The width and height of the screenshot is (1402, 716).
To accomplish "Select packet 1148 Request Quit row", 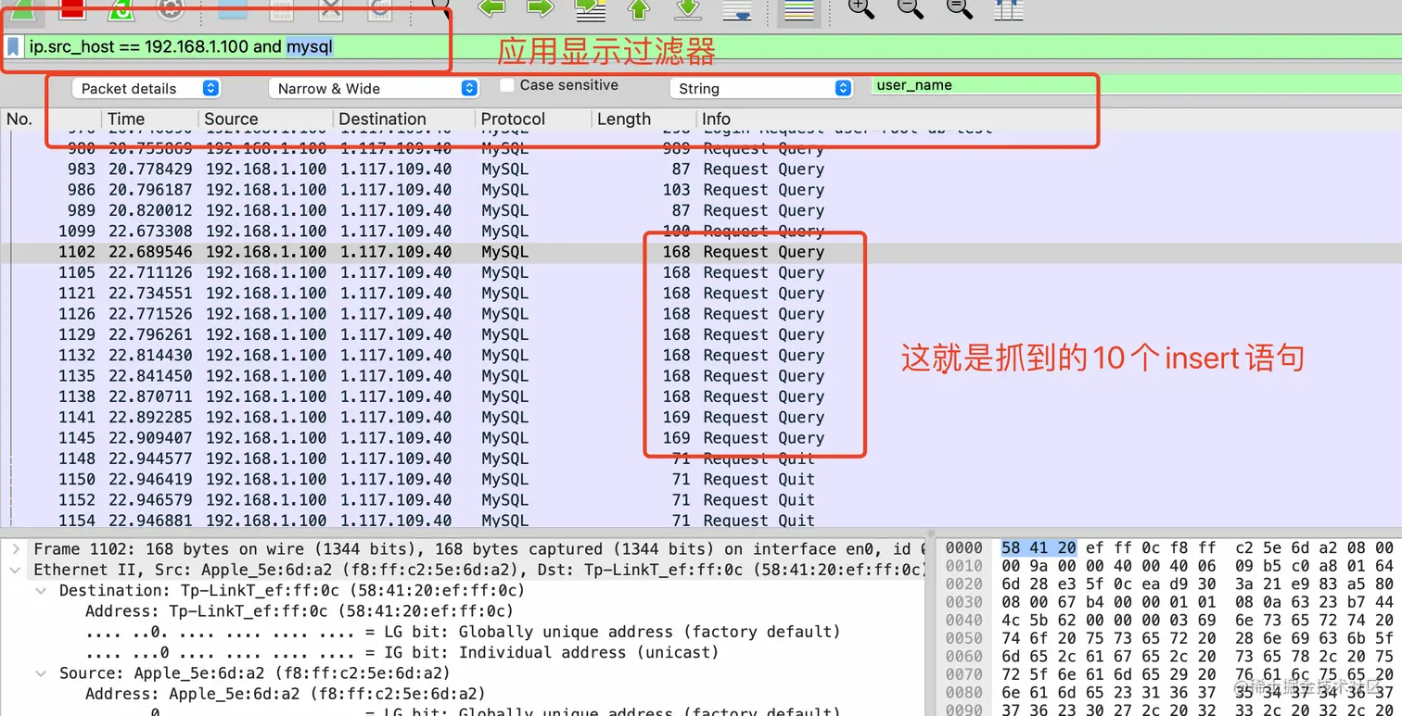I will [x=701, y=458].
